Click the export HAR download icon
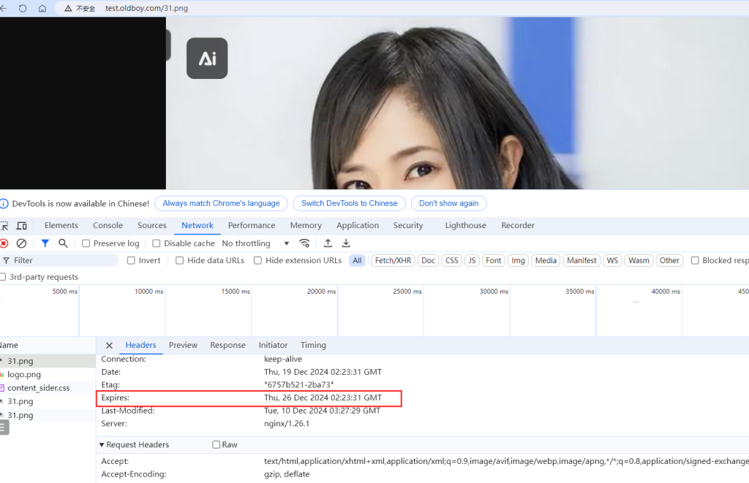The width and height of the screenshot is (749, 483). (x=346, y=243)
